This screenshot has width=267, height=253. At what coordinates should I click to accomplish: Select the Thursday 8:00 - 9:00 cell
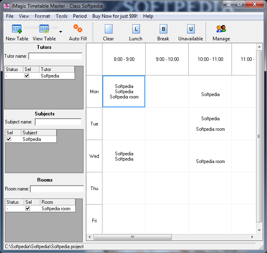point(124,188)
